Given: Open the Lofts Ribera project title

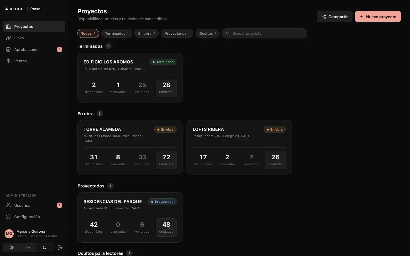Looking at the screenshot, I should pos(208,129).
